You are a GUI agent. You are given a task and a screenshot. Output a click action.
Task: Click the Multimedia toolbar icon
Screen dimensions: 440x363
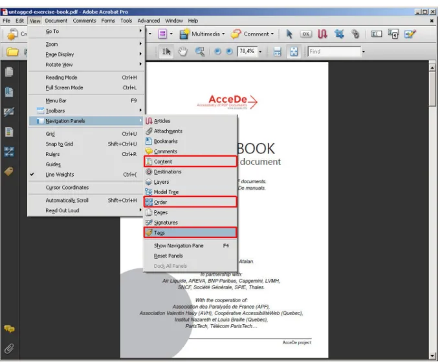184,34
